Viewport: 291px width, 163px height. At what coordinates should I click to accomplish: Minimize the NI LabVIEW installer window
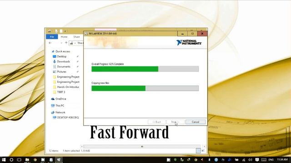(x=182, y=34)
